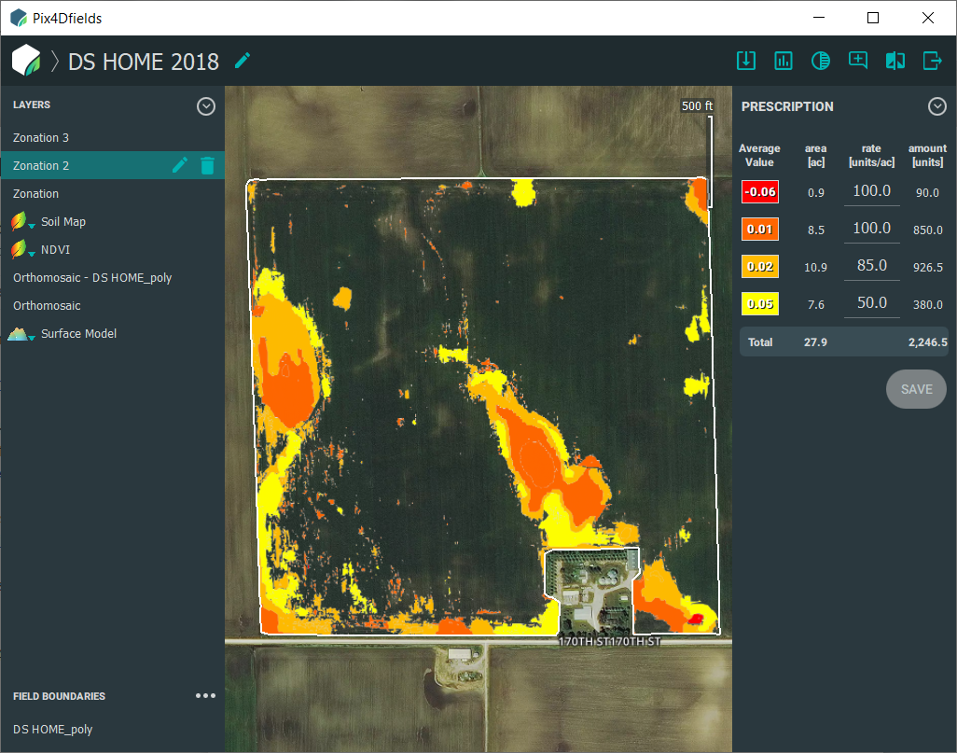Screen dimensions: 957x753
Task: Edit the 50.0 rate field
Action: (871, 303)
